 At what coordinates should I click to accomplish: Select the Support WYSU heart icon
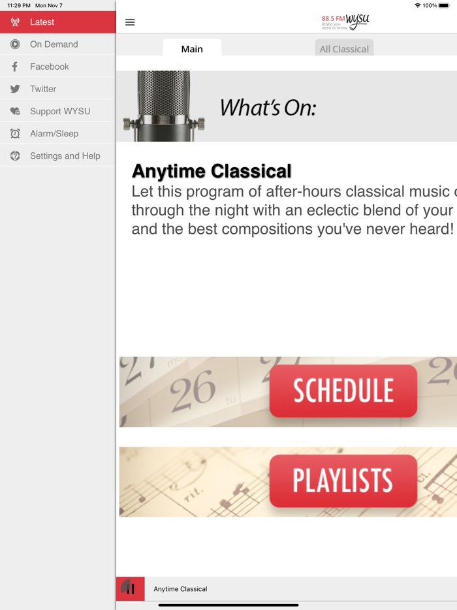click(14, 110)
